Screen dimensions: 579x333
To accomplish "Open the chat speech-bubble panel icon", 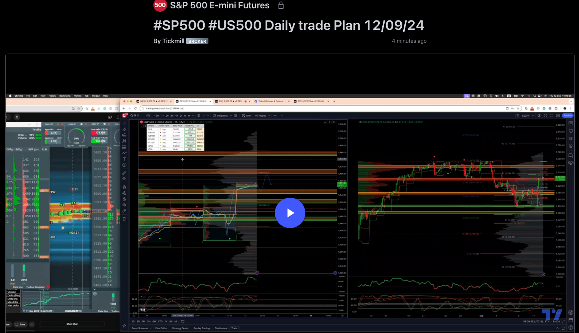I will (x=571, y=155).
